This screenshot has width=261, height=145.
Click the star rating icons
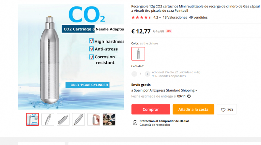tap(141, 17)
